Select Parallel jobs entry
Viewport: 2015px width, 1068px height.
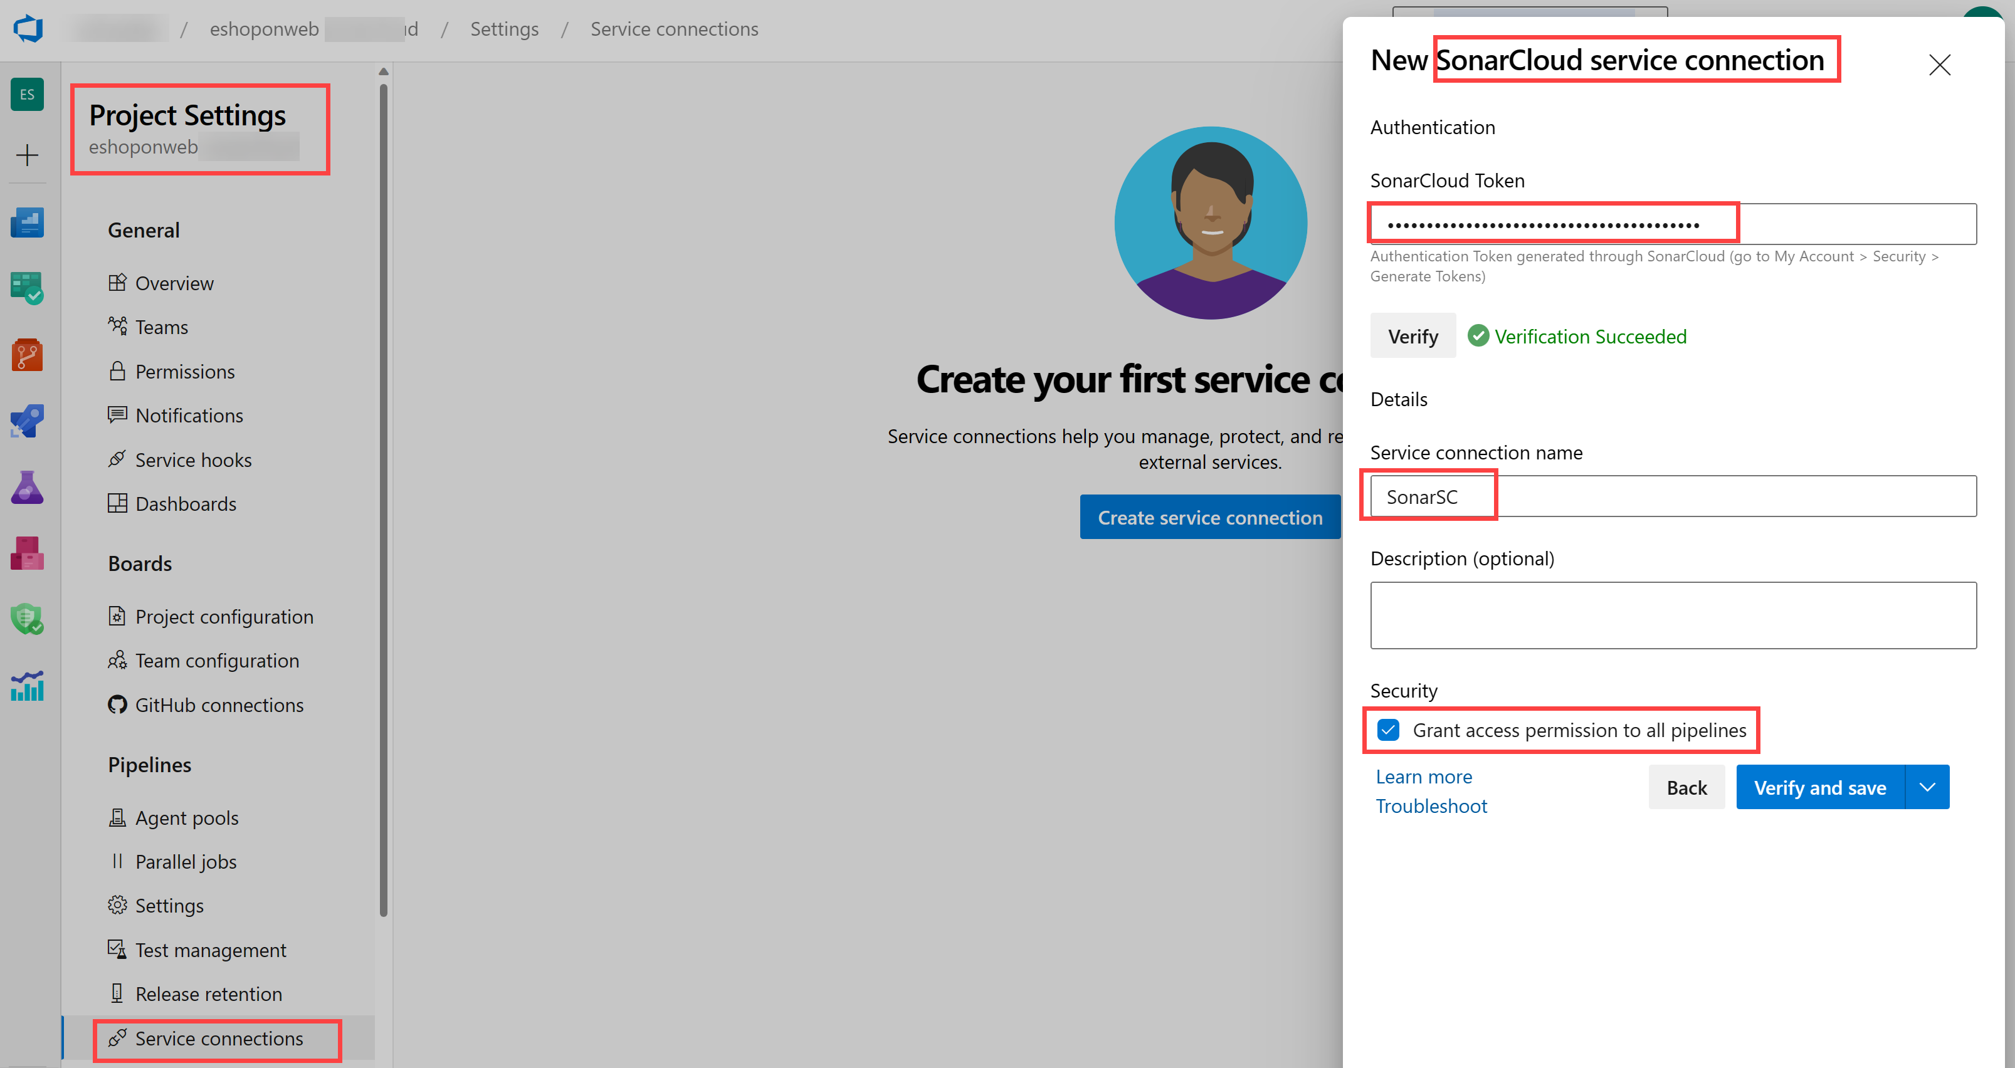point(186,862)
